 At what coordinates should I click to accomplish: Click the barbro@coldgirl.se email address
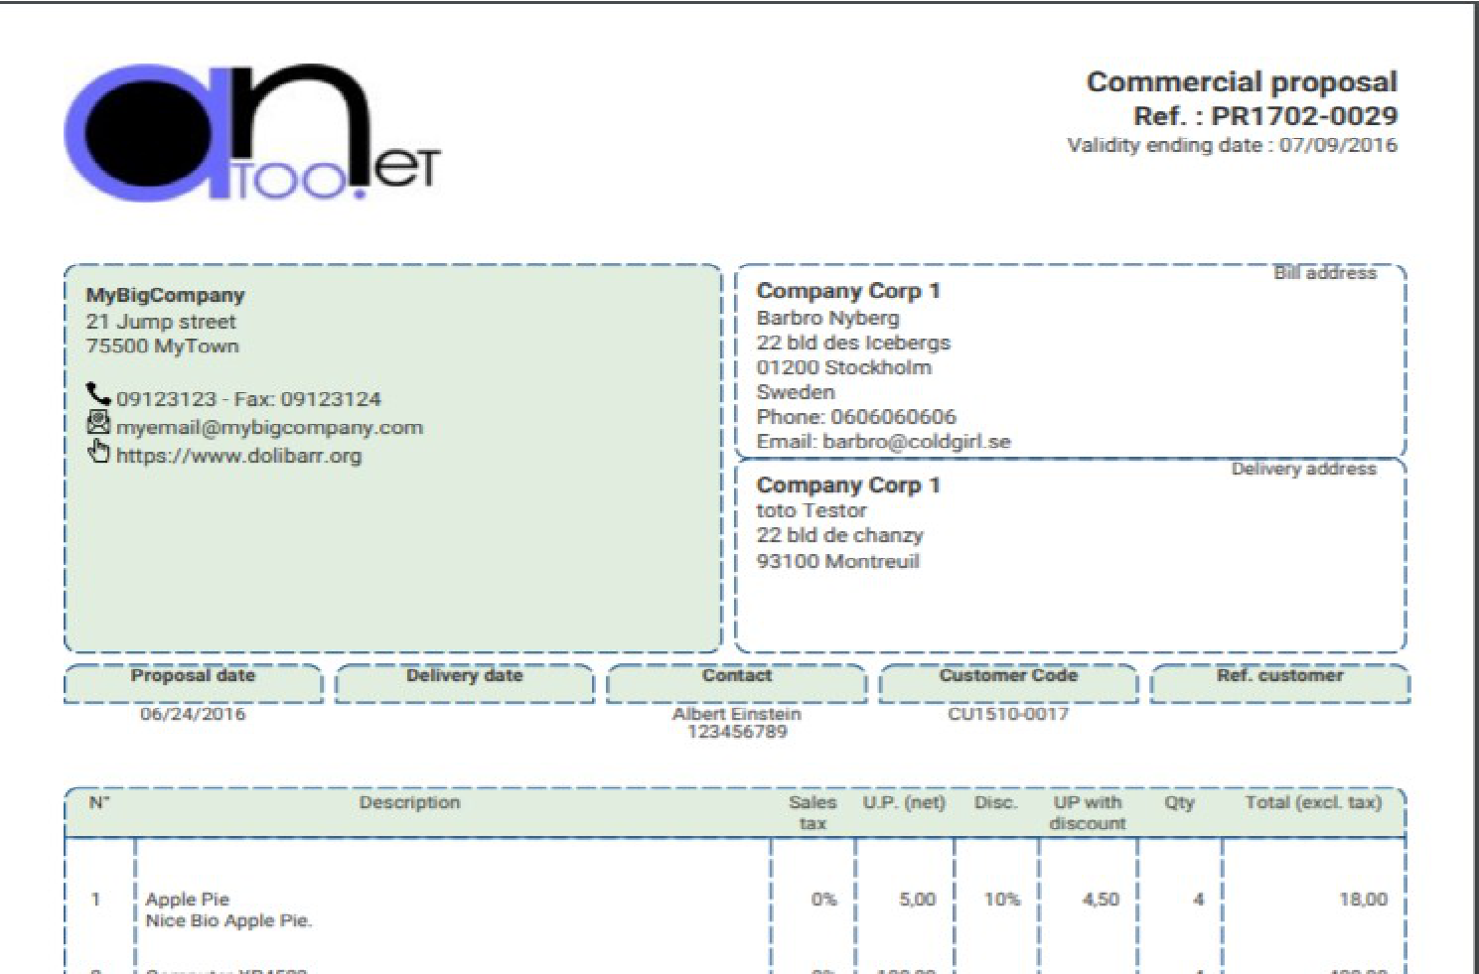point(916,442)
